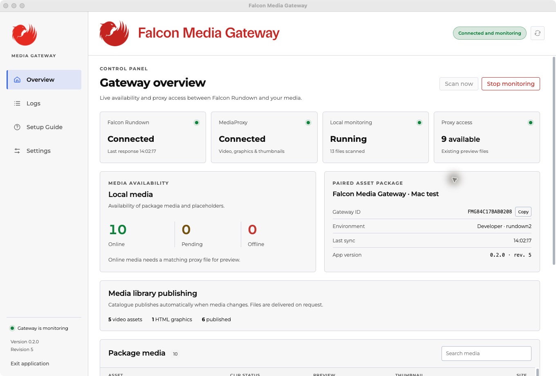The height and width of the screenshot is (376, 556).
Task: Click the refresh icon in the header
Action: click(x=537, y=33)
